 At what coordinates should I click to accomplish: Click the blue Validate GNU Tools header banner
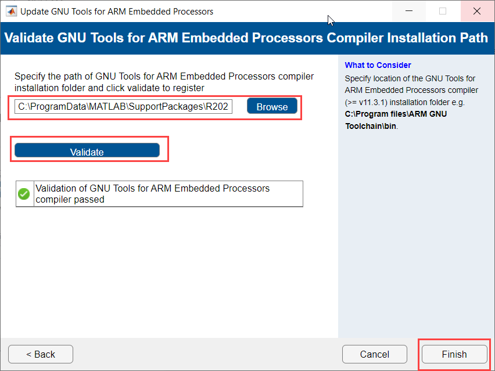(x=246, y=38)
